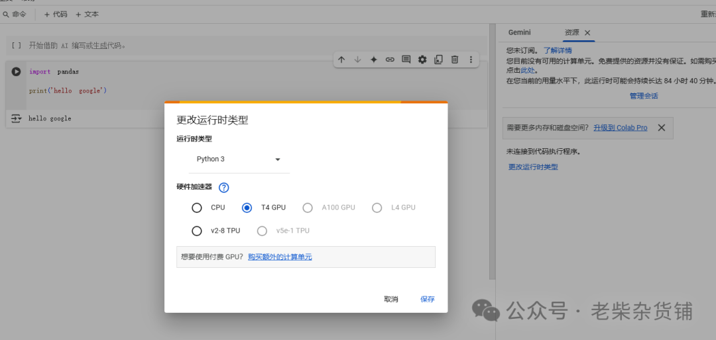Screen dimensions: 716x340
Task: Select the v5e-1 TPU radio button
Action: click(262, 231)
